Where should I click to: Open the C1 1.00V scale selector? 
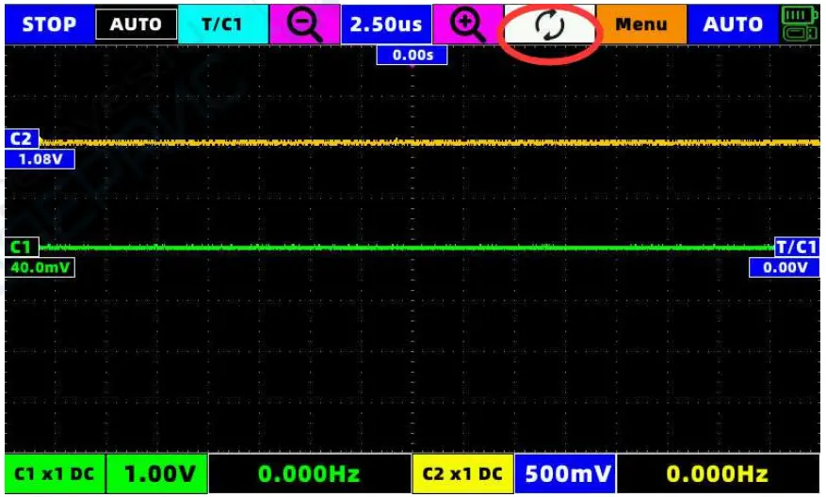pyautogui.click(x=157, y=473)
